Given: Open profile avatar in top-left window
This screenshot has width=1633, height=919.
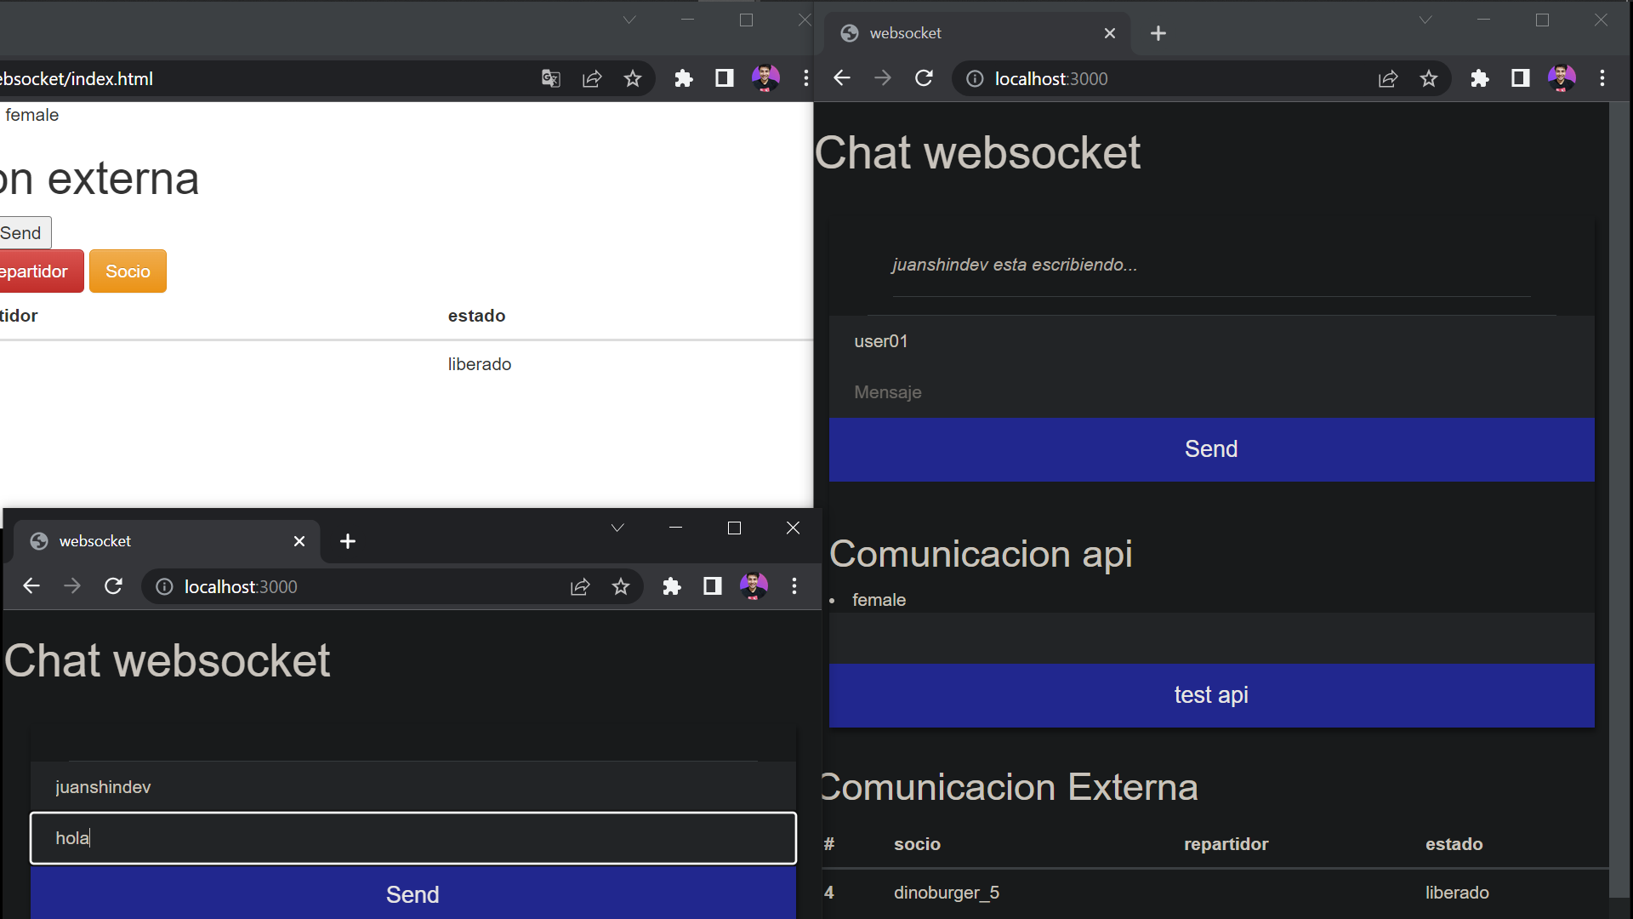Looking at the screenshot, I should [765, 78].
